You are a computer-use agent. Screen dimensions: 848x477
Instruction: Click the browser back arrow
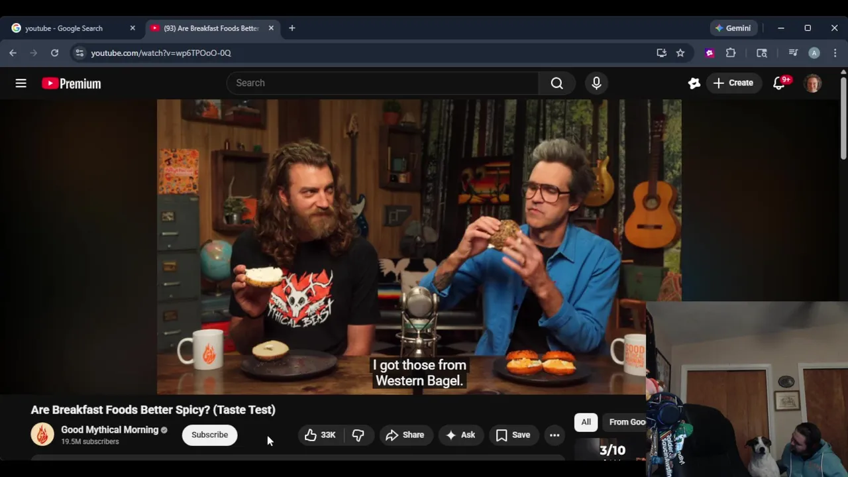pyautogui.click(x=13, y=53)
